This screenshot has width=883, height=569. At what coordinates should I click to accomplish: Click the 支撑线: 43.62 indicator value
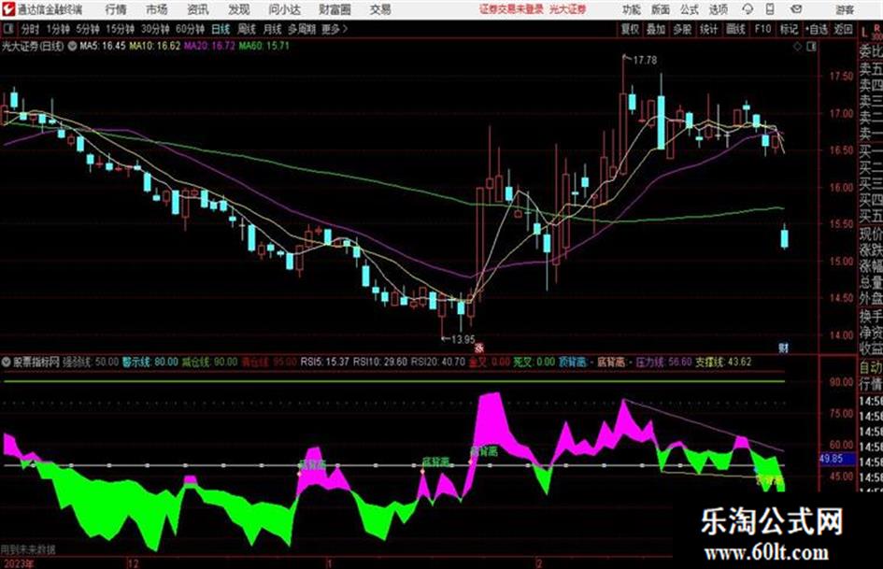[723, 362]
